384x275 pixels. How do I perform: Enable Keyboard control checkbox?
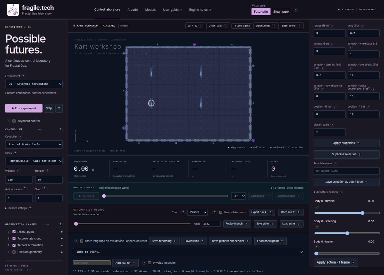click(x=14, y=121)
